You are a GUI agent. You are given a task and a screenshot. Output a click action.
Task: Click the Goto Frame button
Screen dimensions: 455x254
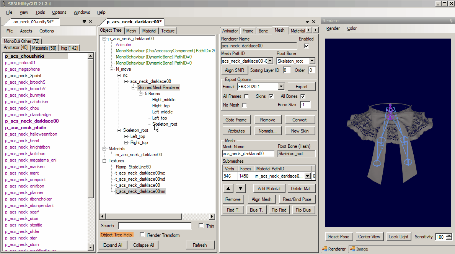pyautogui.click(x=236, y=120)
